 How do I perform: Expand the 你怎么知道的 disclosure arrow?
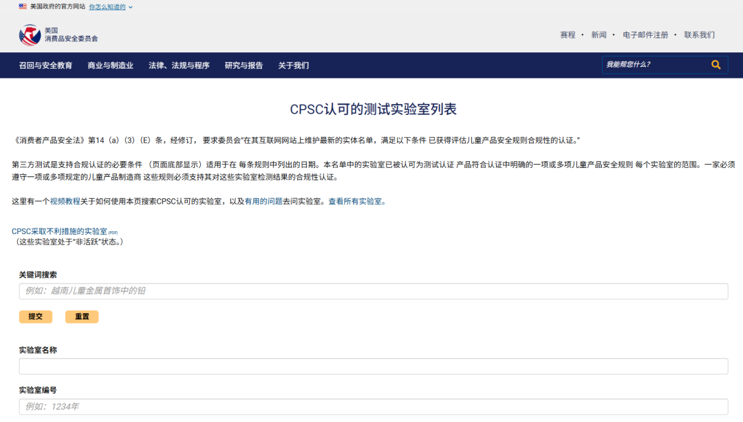(130, 7)
